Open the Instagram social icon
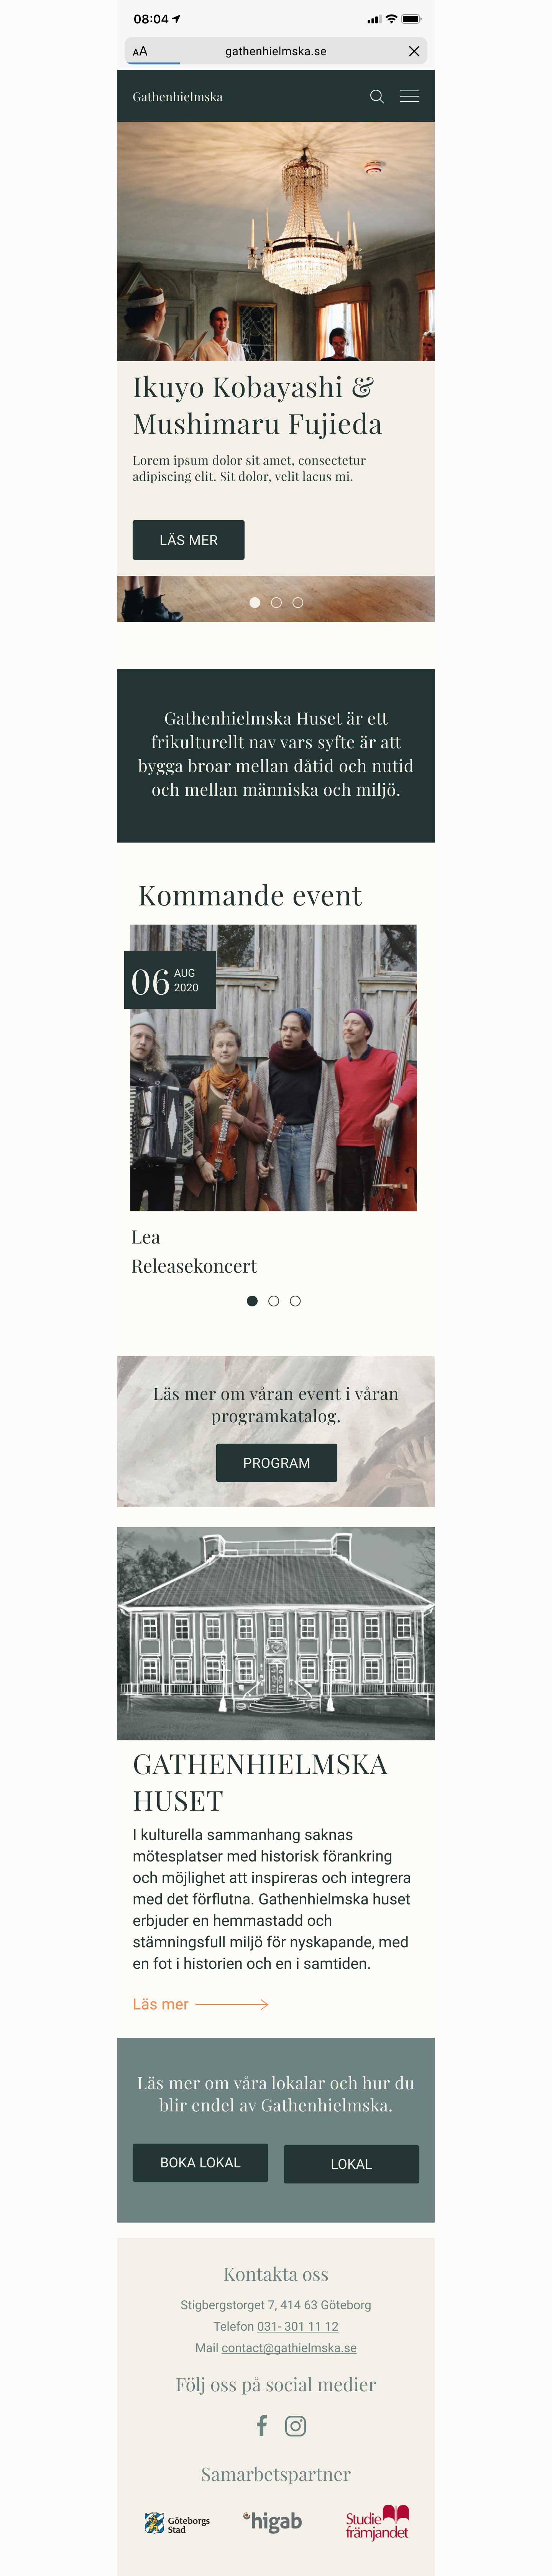Image resolution: width=552 pixels, height=2576 pixels. click(x=296, y=2426)
